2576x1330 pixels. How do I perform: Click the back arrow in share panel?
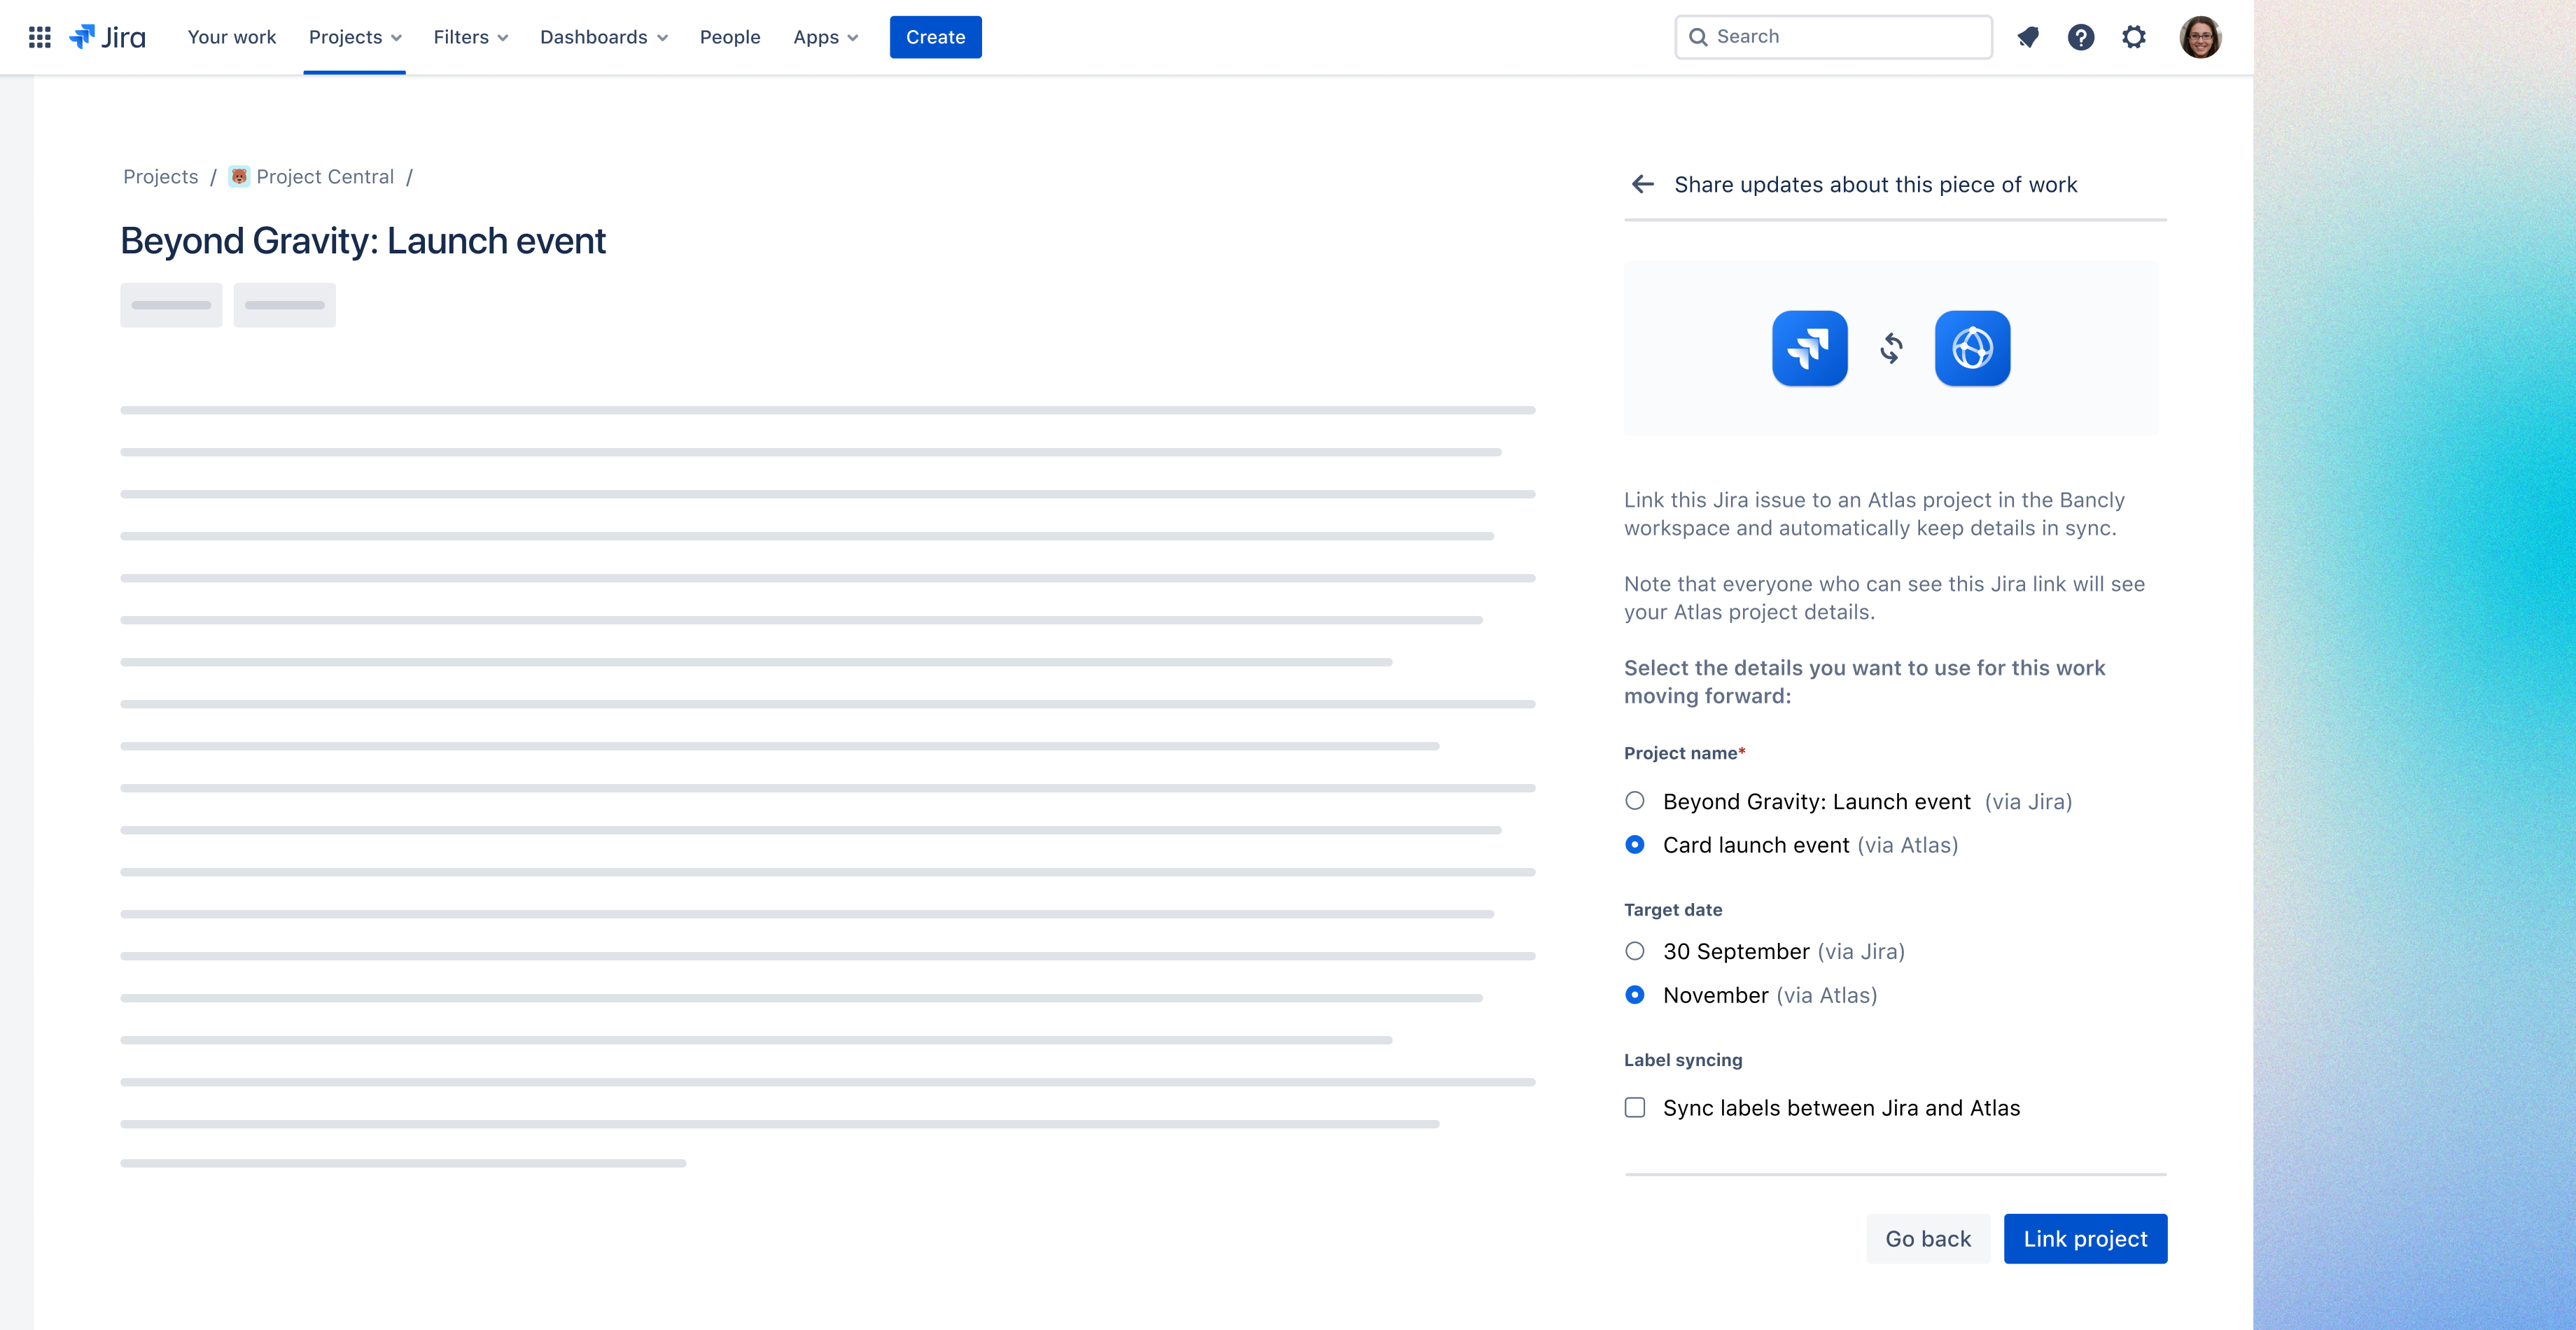1642,184
